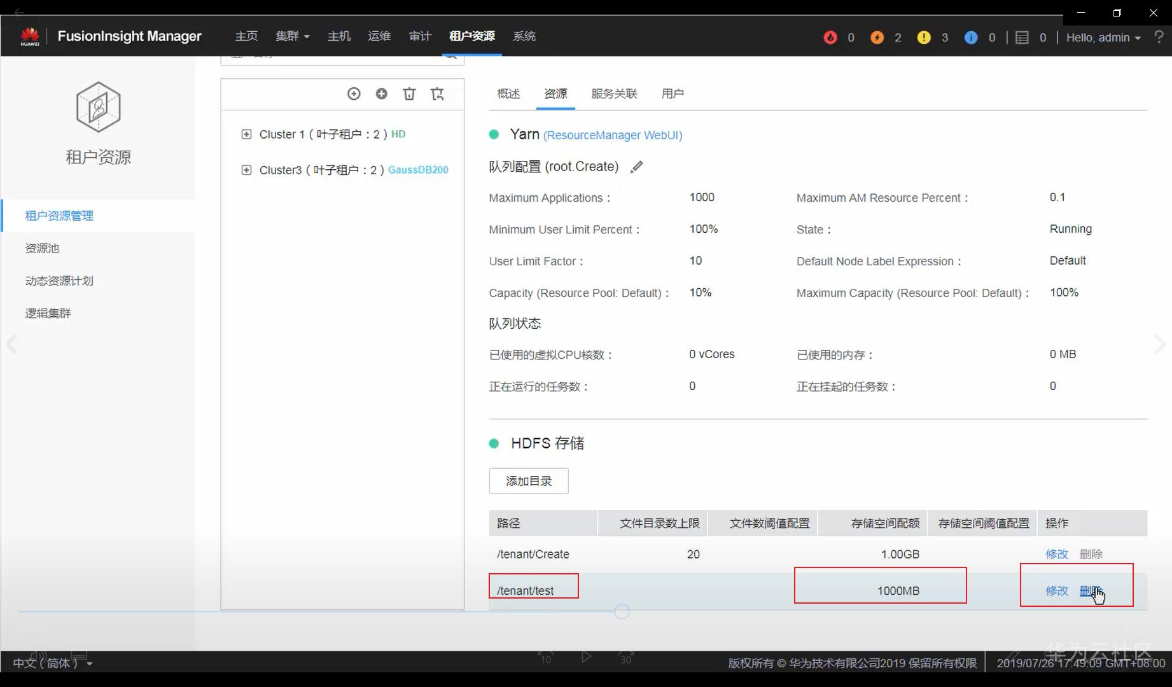The height and width of the screenshot is (687, 1172).
Task: Open the help question mark icon
Action: pos(1159,37)
